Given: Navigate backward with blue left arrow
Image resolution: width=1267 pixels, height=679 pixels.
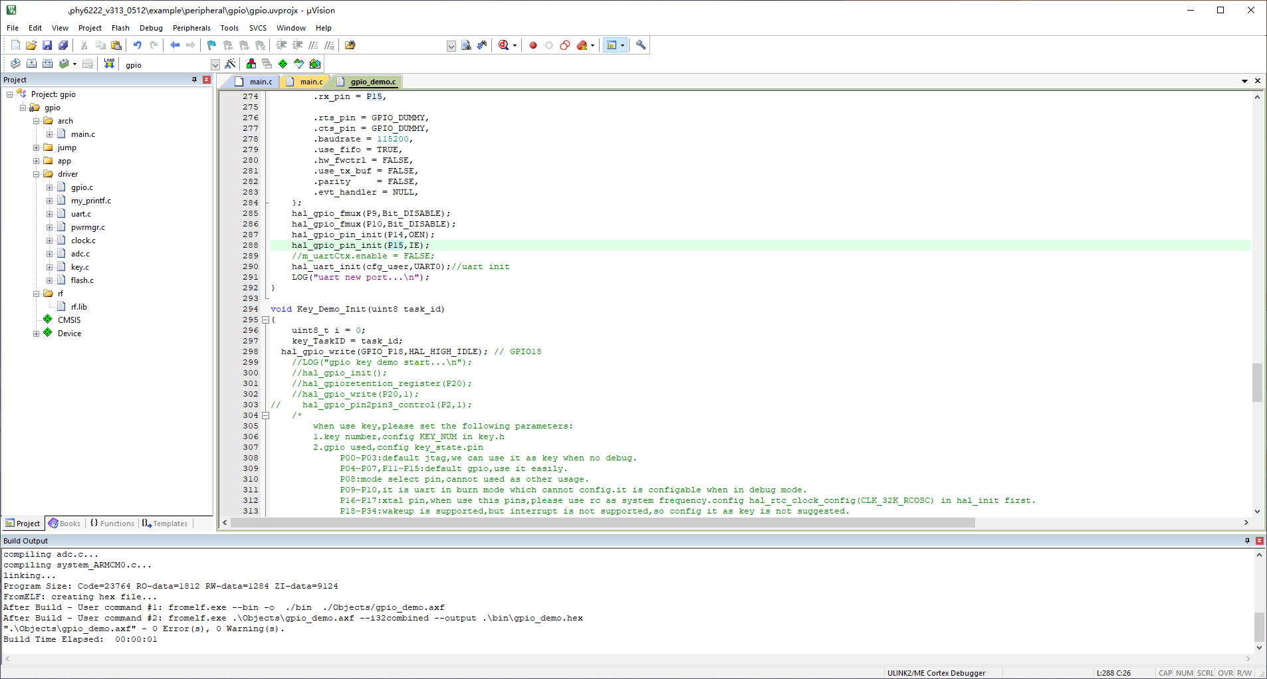Looking at the screenshot, I should (175, 45).
